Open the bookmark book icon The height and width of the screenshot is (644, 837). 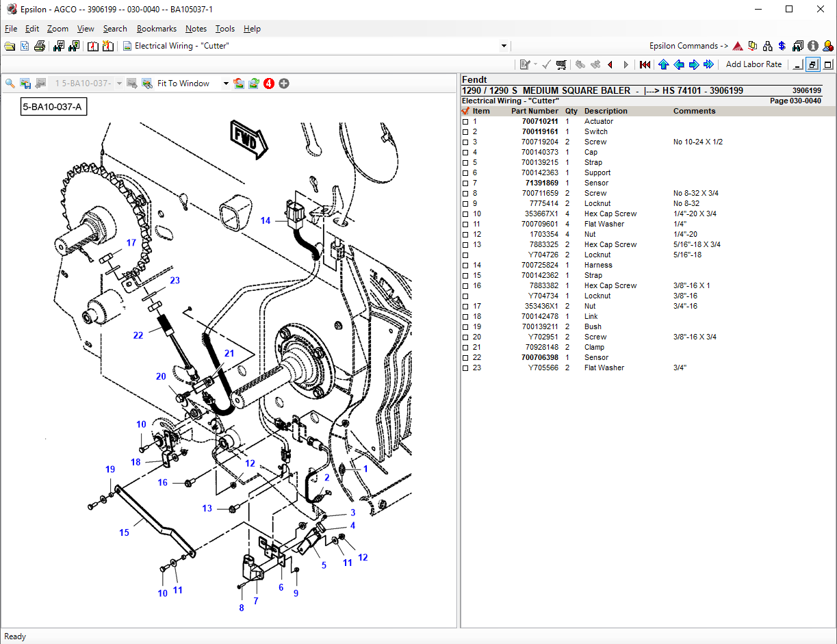click(x=93, y=46)
